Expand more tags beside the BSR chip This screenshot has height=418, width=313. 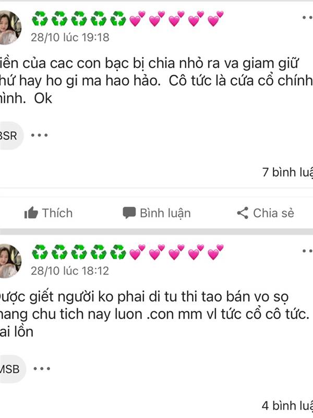(40, 135)
